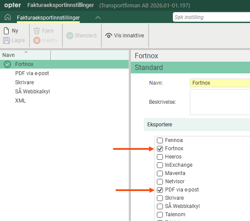The width and height of the screenshot is (250, 221).
Task: Create a new export setting with Ny
Action: [11, 31]
